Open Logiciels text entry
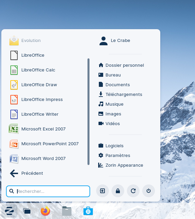Image resolution: width=195 pixels, height=219 pixels. (x=115, y=146)
